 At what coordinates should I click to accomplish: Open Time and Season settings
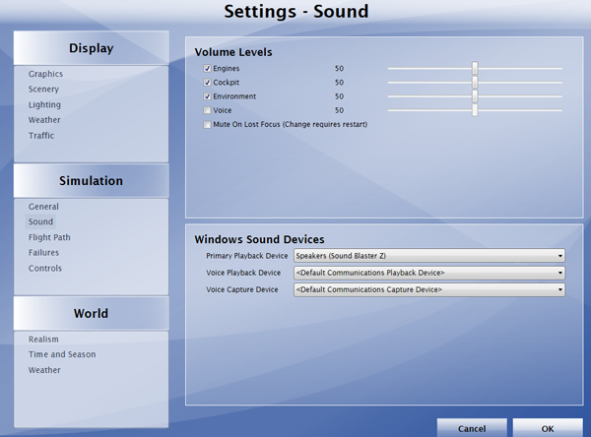[62, 354]
